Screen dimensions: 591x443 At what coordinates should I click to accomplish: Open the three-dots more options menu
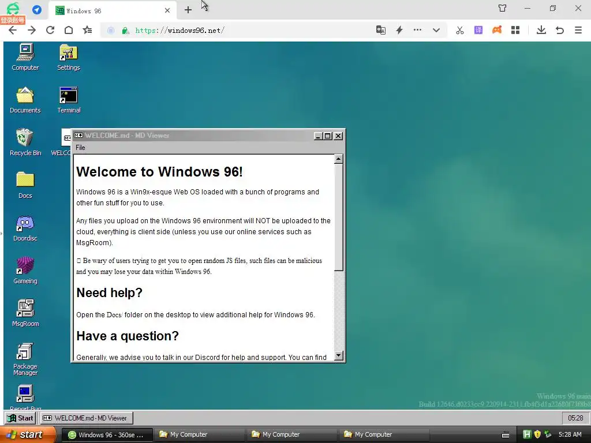click(417, 30)
